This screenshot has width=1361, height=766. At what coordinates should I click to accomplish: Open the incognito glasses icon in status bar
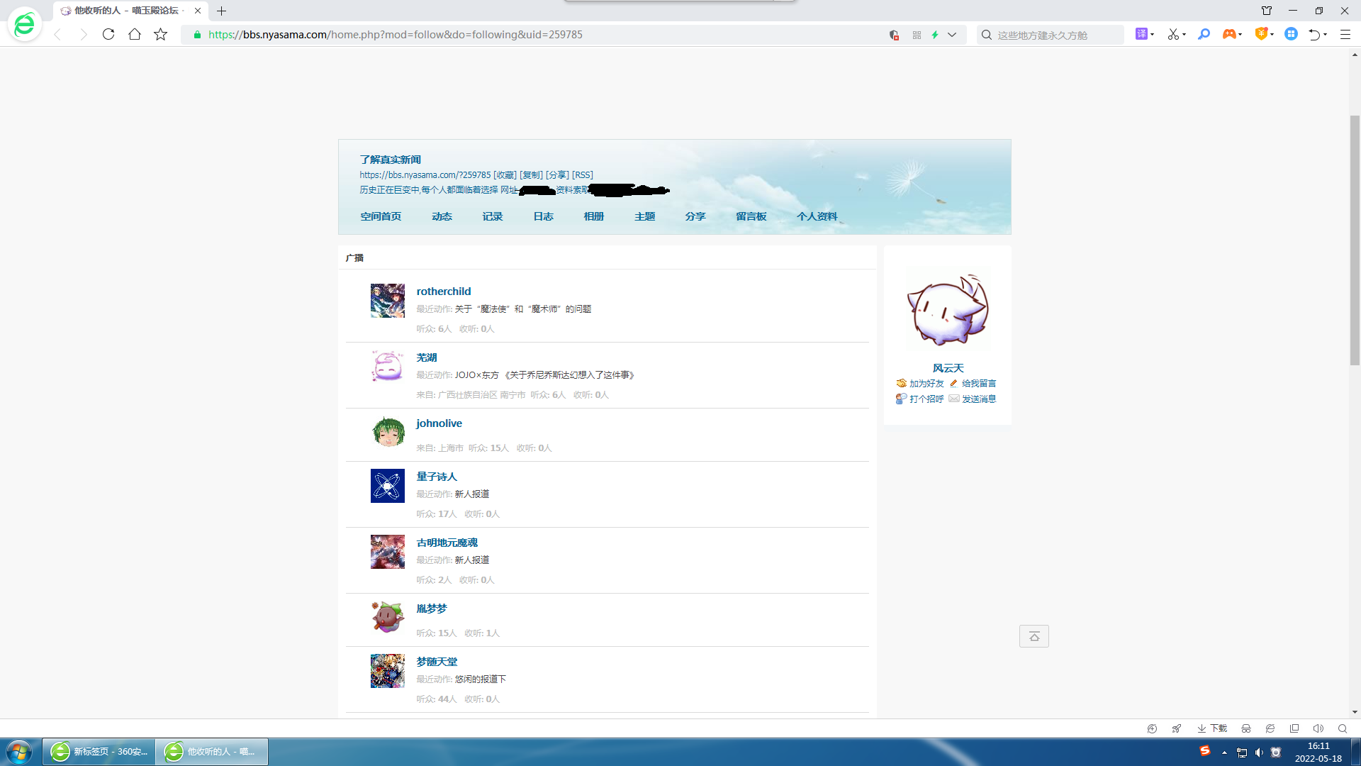(1246, 728)
